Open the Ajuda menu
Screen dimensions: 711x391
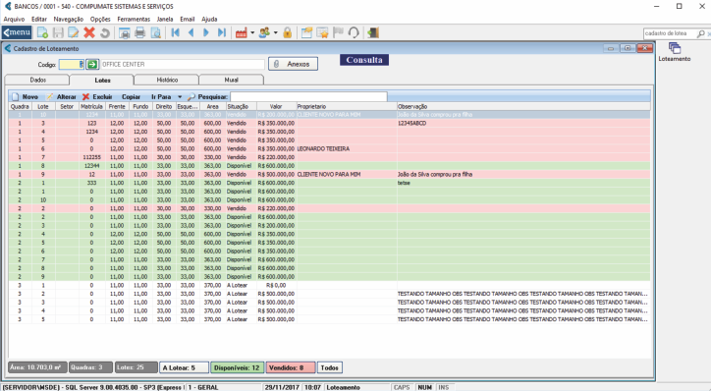pos(209,19)
